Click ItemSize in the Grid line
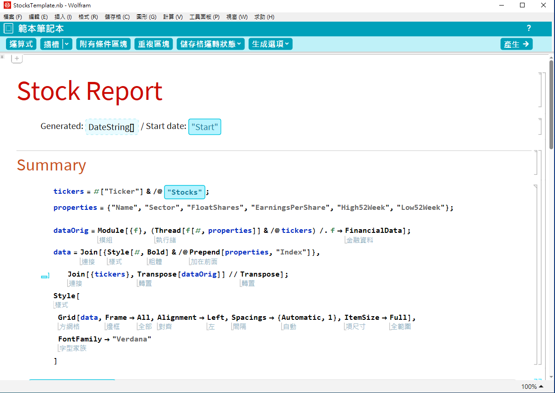 (x=362, y=318)
